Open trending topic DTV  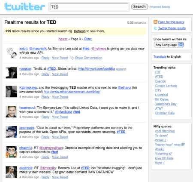[x=158, y=90]
